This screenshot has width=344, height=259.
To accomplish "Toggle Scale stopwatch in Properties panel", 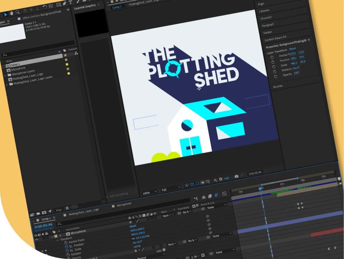I will click(x=273, y=67).
